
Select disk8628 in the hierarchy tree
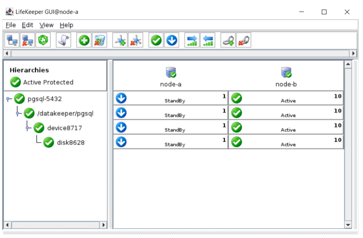point(70,143)
